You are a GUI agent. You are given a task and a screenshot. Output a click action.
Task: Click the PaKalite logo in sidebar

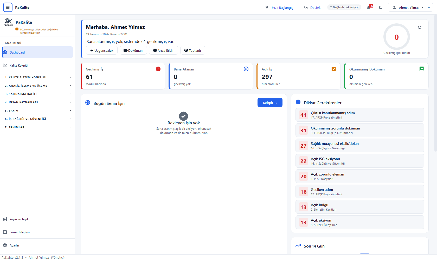(8, 22)
